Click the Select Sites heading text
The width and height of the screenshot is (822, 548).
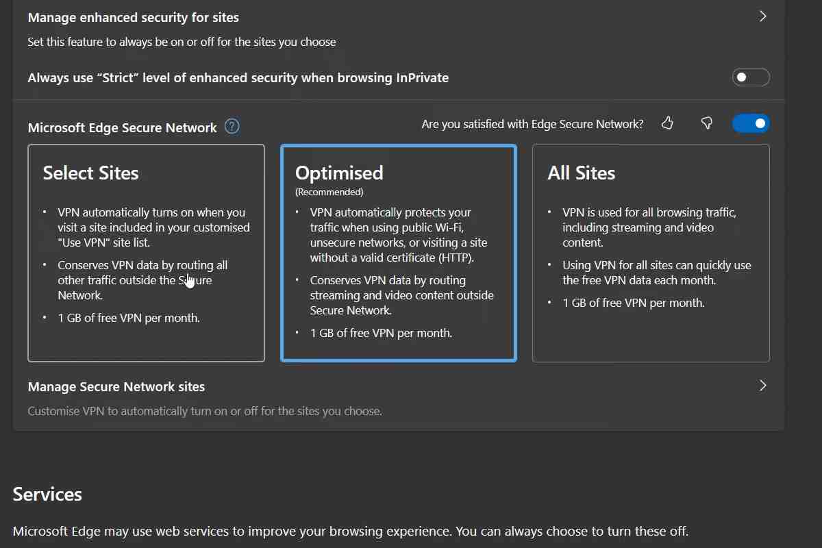click(x=90, y=173)
